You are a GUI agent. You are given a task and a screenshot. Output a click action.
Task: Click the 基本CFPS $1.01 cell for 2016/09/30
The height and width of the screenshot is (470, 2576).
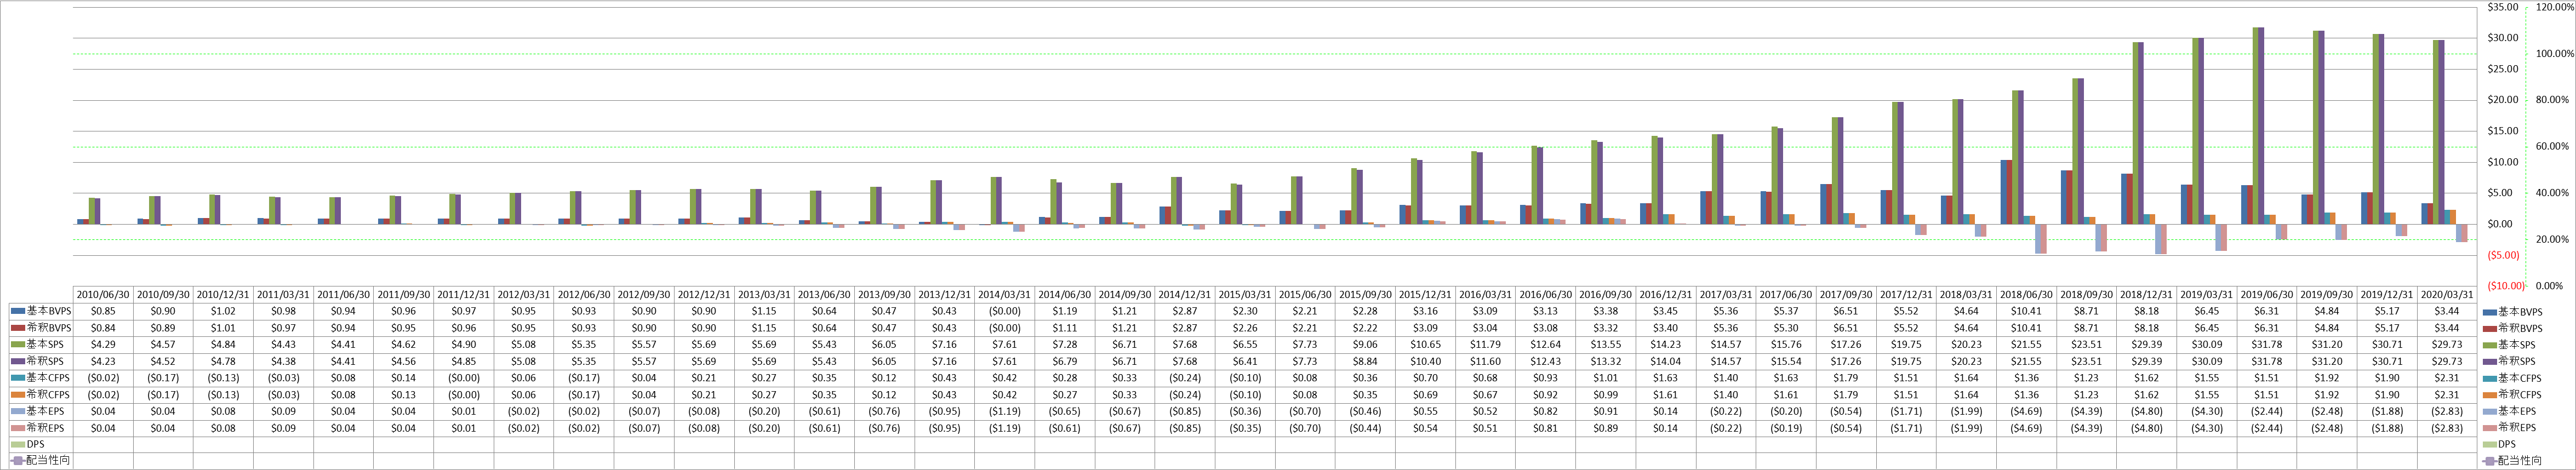[1605, 378]
